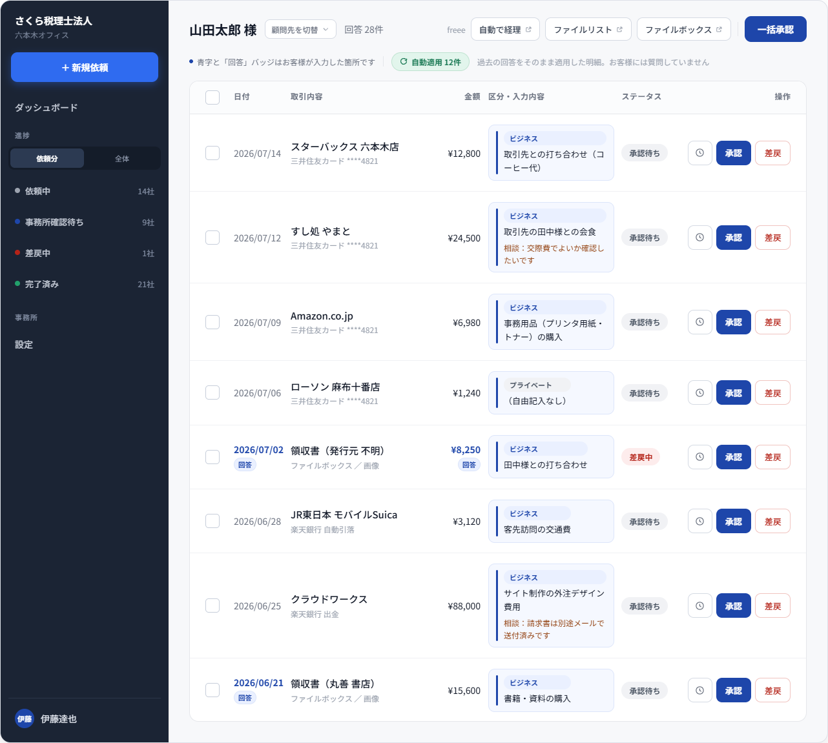Filter by 差戻中 in sidebar

click(85, 253)
